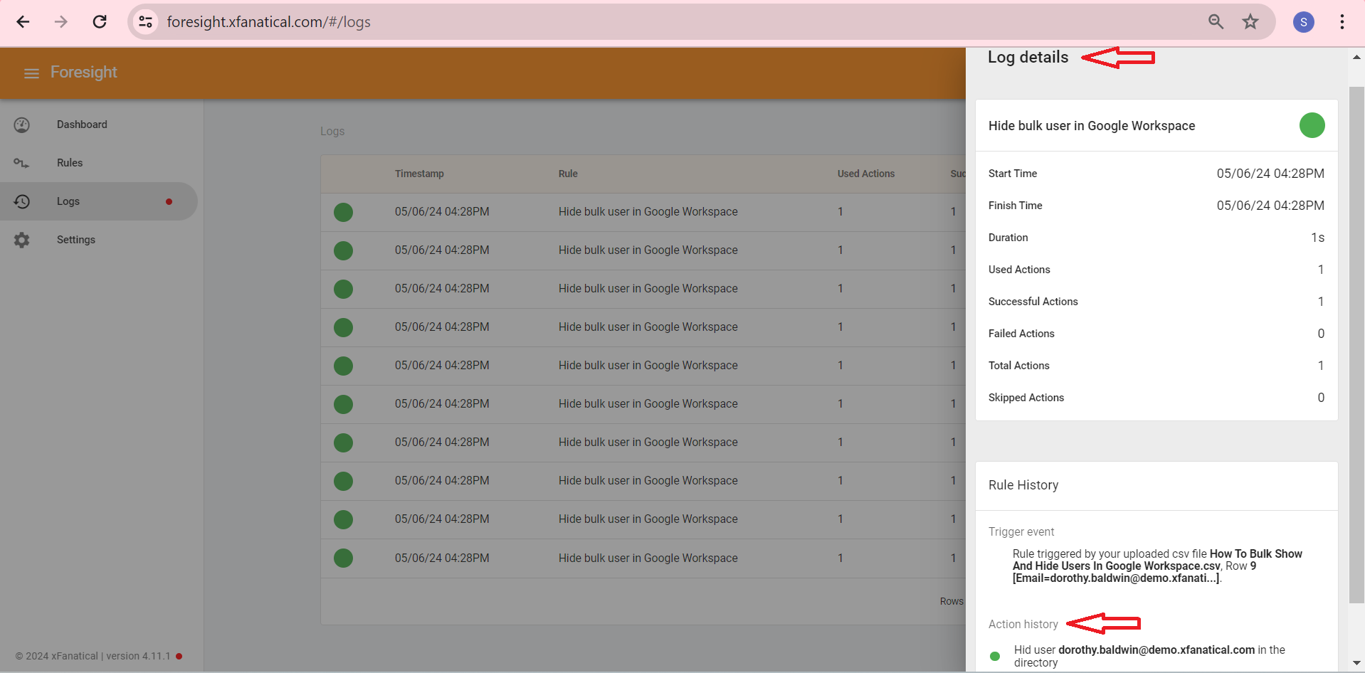Click the browser reload button
Viewport: 1365px width, 673px height.
tap(100, 21)
